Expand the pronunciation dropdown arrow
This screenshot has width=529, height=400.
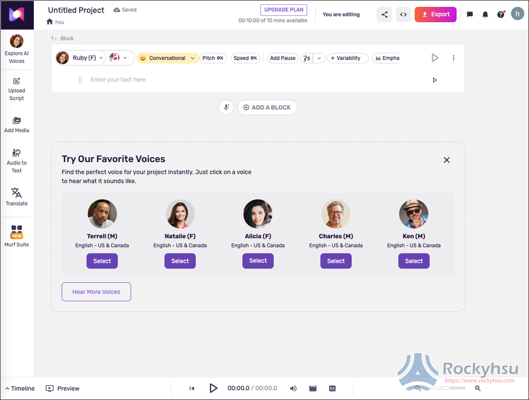(319, 58)
